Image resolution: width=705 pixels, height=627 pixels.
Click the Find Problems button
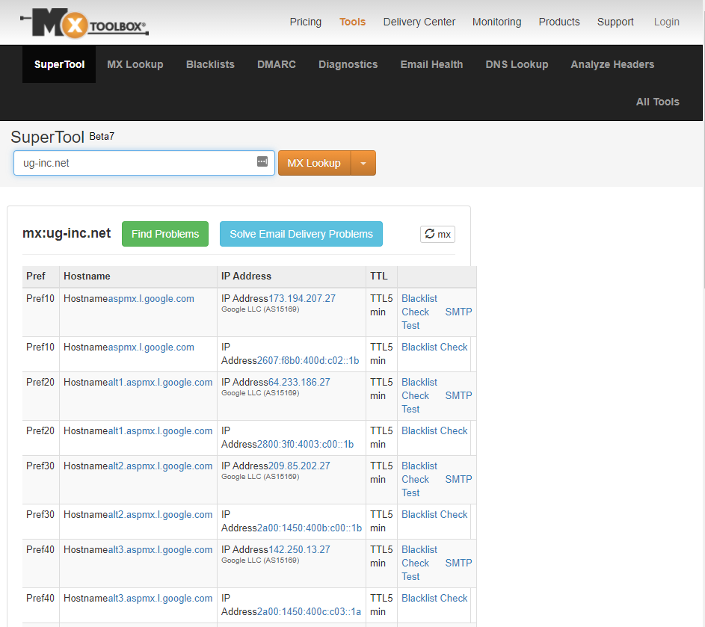point(165,234)
